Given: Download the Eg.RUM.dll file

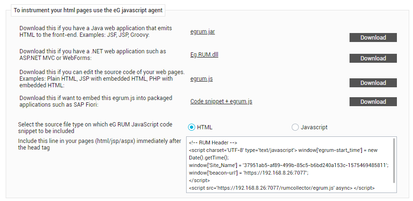Looking at the screenshot, I should (x=373, y=58).
